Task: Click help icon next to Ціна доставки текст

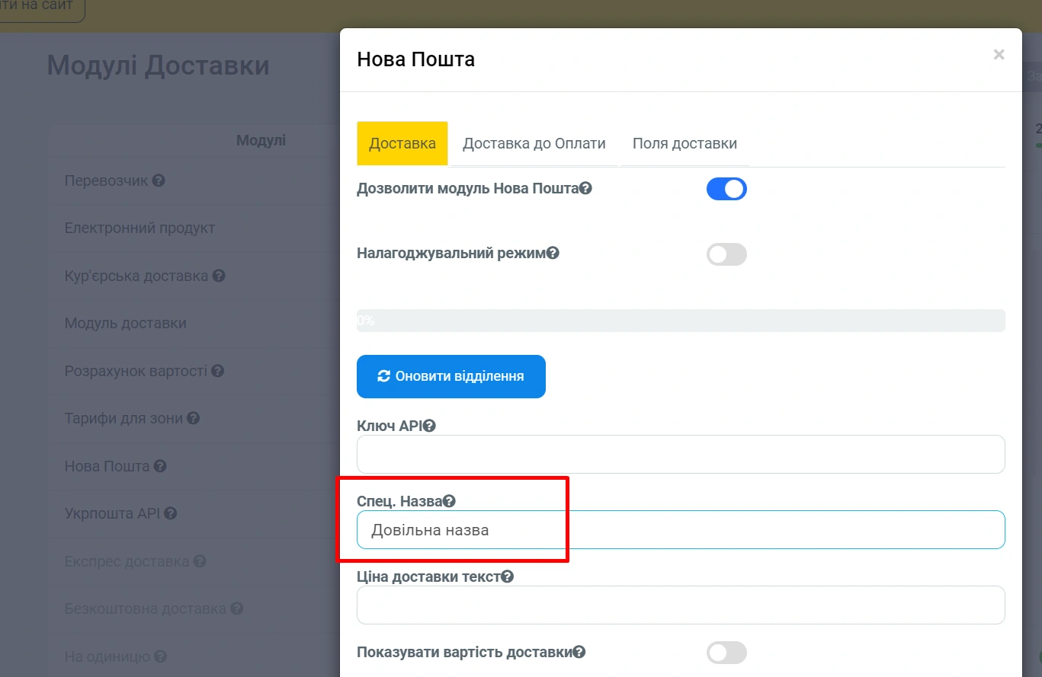Action: coord(507,576)
